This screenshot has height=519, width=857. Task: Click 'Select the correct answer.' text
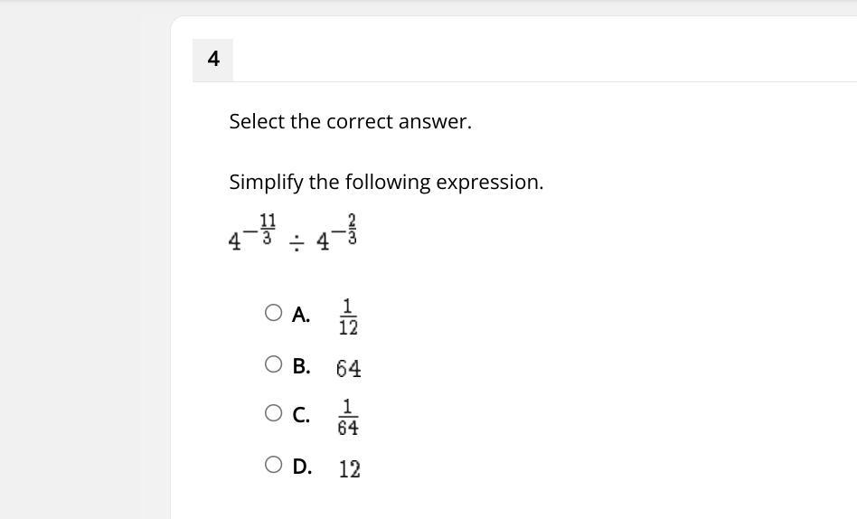point(351,121)
